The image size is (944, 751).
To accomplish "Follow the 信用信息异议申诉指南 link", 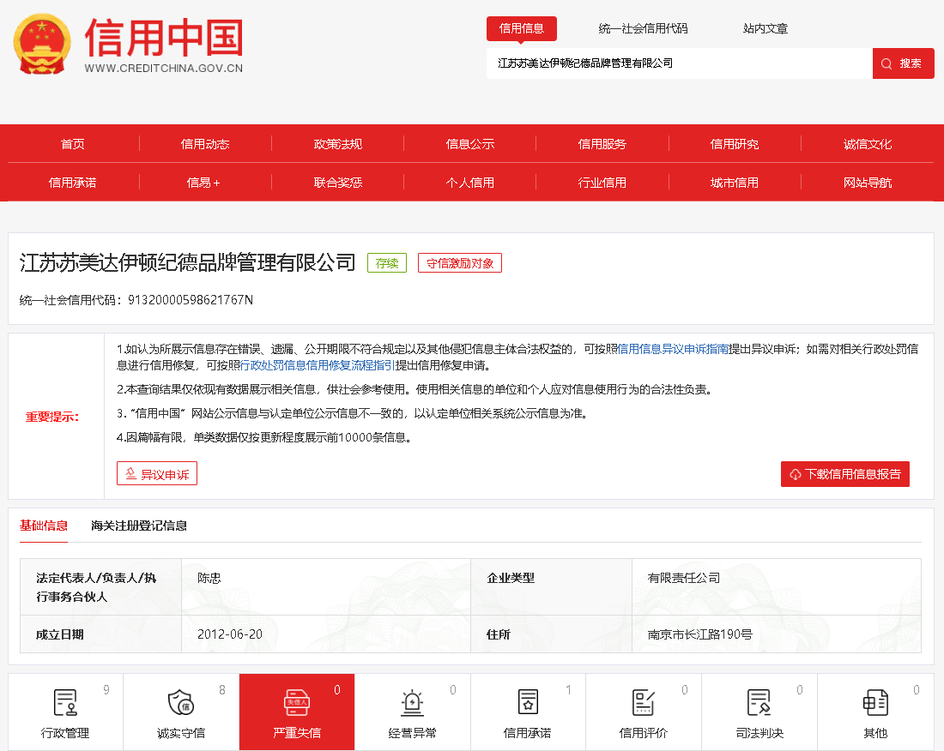I will pyautogui.click(x=673, y=349).
